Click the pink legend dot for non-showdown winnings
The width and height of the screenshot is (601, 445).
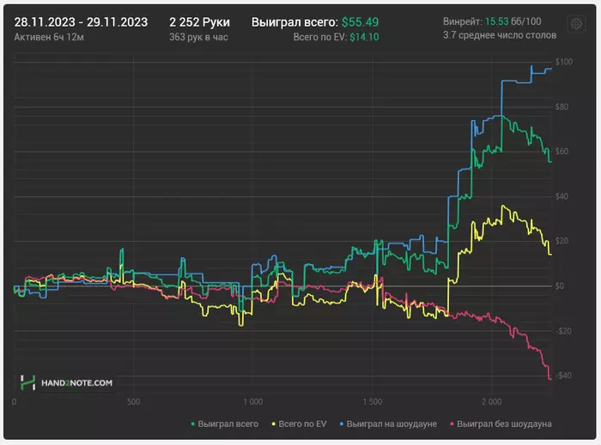pos(452,424)
